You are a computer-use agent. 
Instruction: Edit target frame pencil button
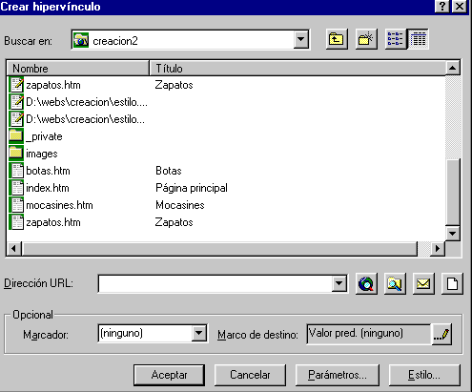coord(441,334)
